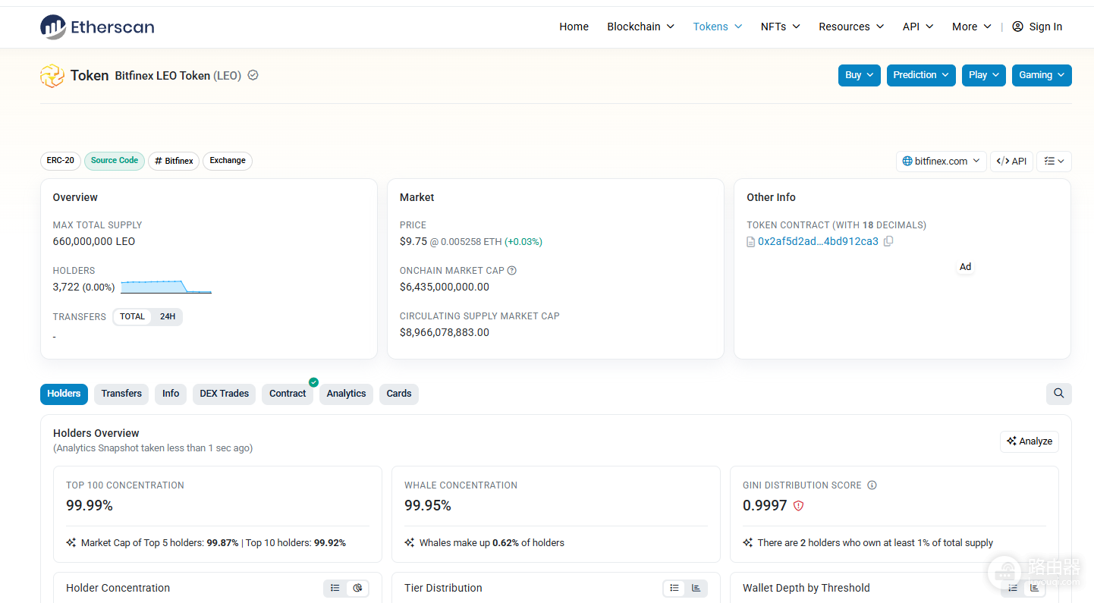Open the Cards tab
Viewport: 1094px width, 603px height.
click(x=399, y=394)
